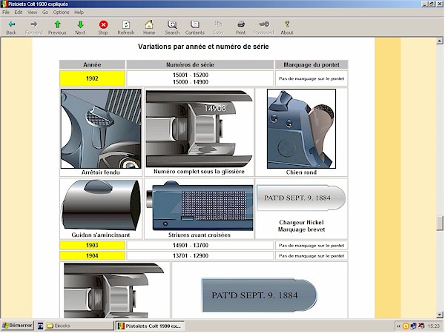
Task: Click the Chargeur Nickel Marquage brevet caption
Action: click(301, 226)
